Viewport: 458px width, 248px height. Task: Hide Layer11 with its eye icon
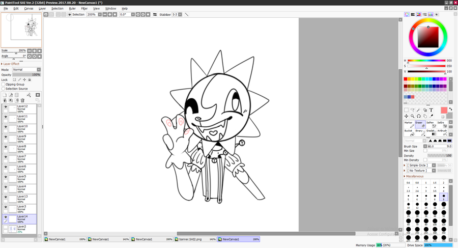pos(6,117)
